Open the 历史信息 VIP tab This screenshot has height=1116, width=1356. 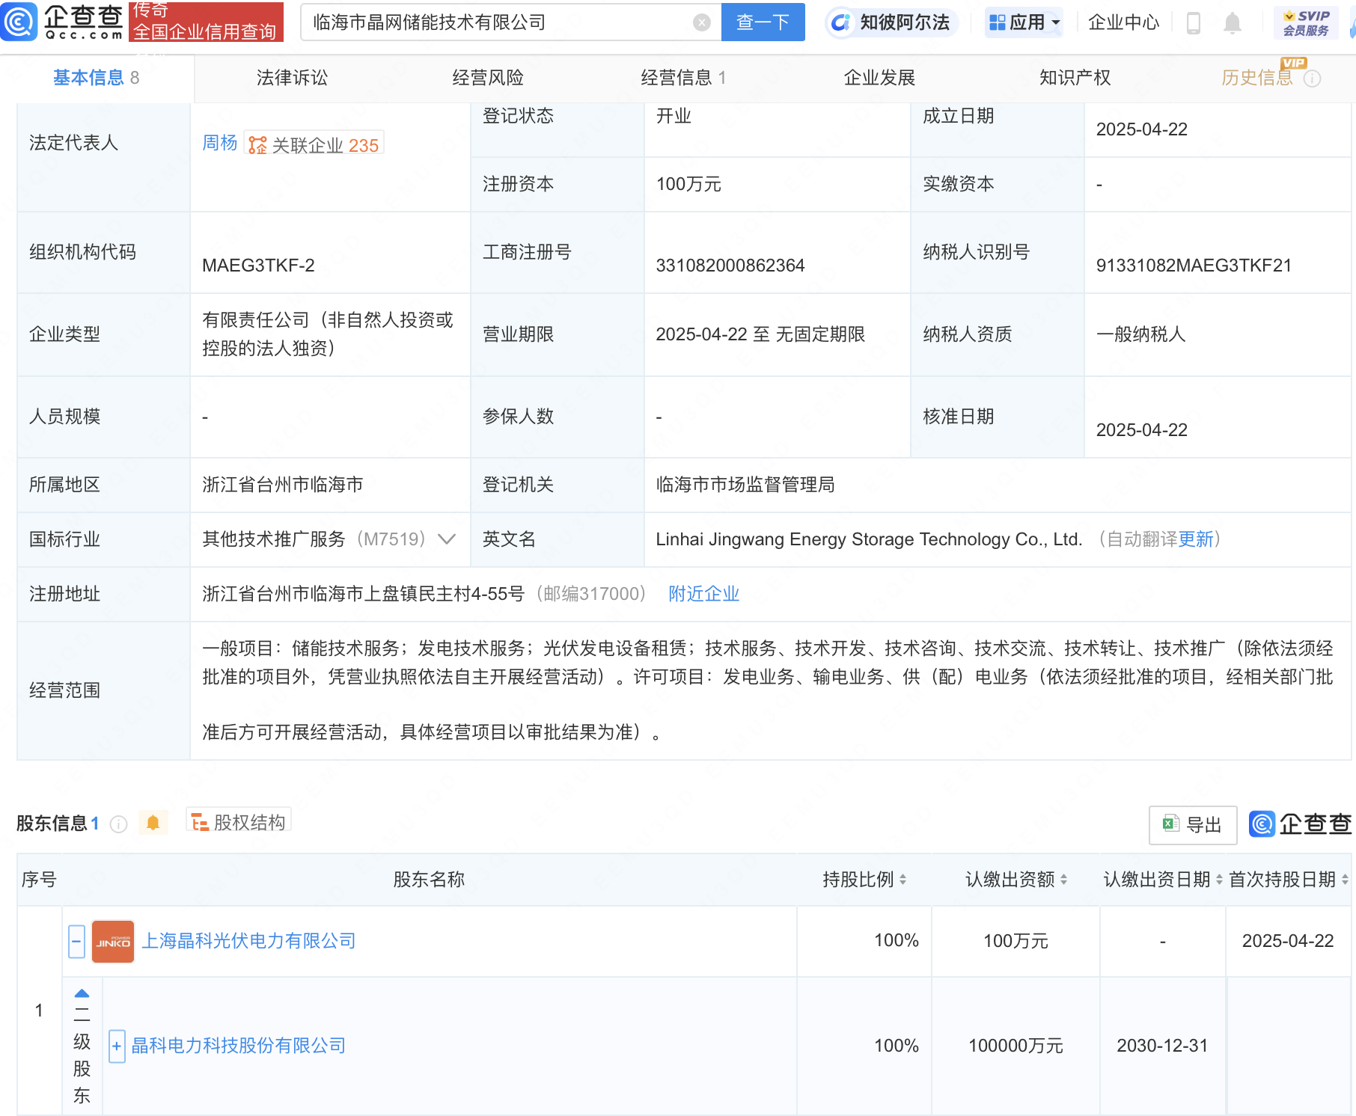(1257, 78)
